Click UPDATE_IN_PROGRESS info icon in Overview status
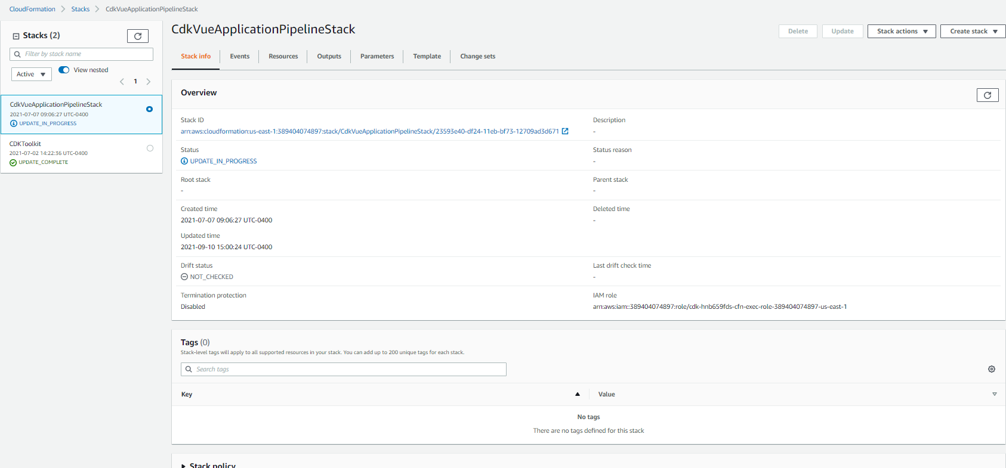This screenshot has height=468, width=1006. point(184,162)
